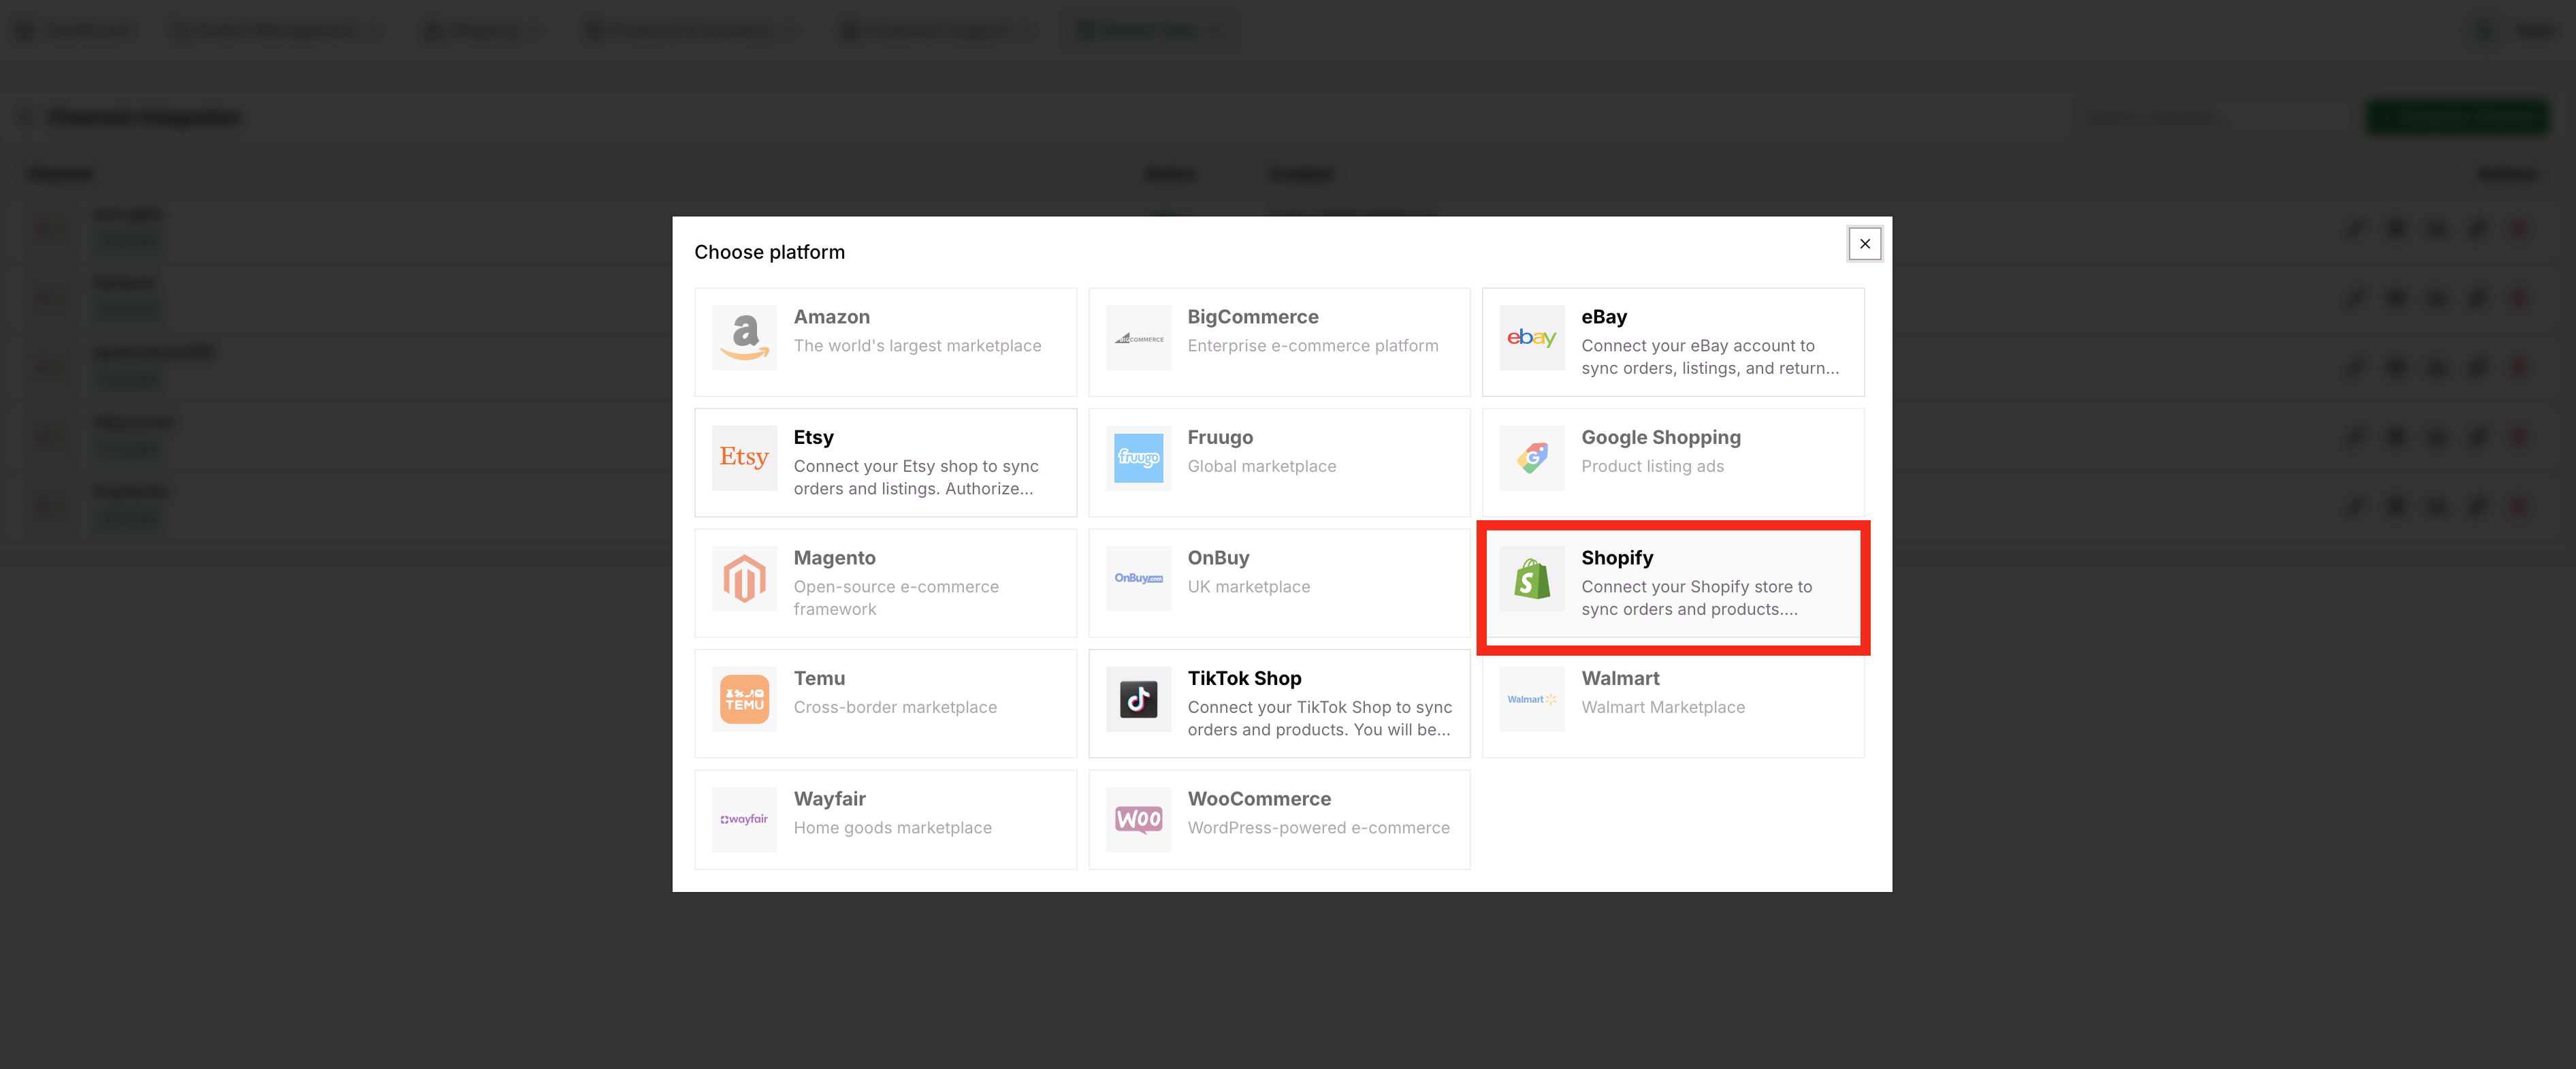Select the Magento platform title
Viewport: 2576px width, 1069px height.
834,558
